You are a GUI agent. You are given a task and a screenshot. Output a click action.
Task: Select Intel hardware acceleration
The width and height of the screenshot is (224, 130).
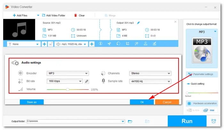click(210, 110)
